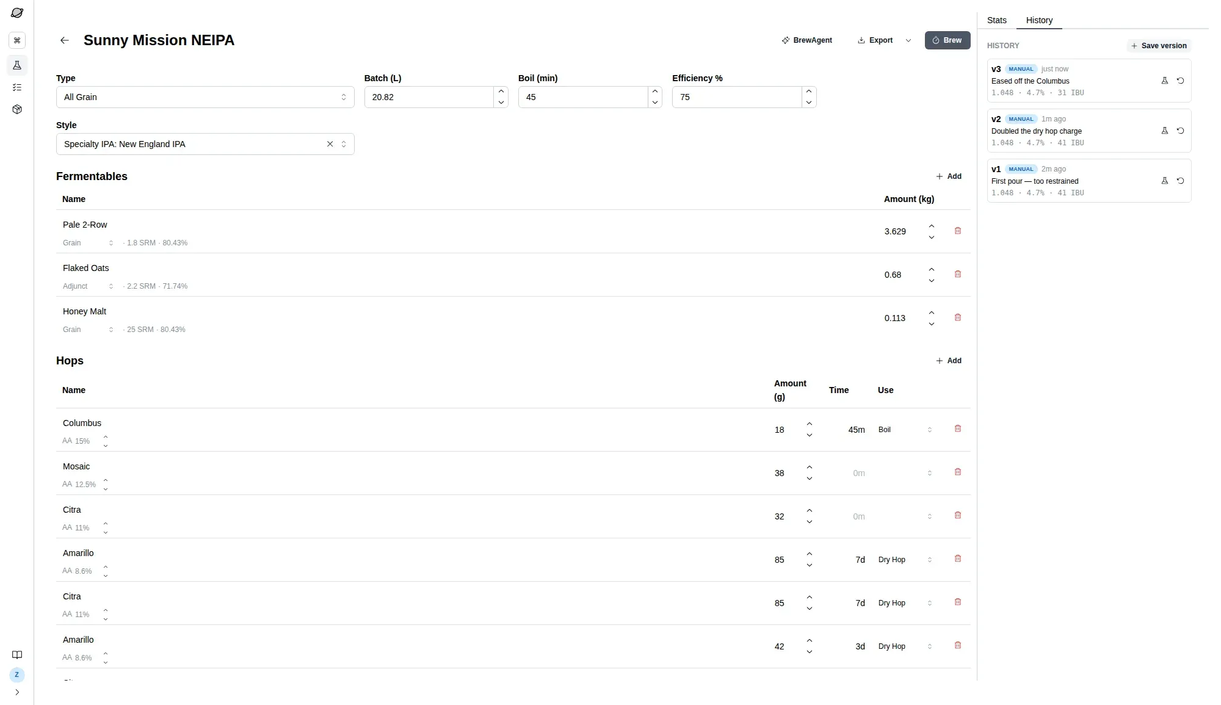Delete the Honey Malt fermentable

(x=958, y=317)
